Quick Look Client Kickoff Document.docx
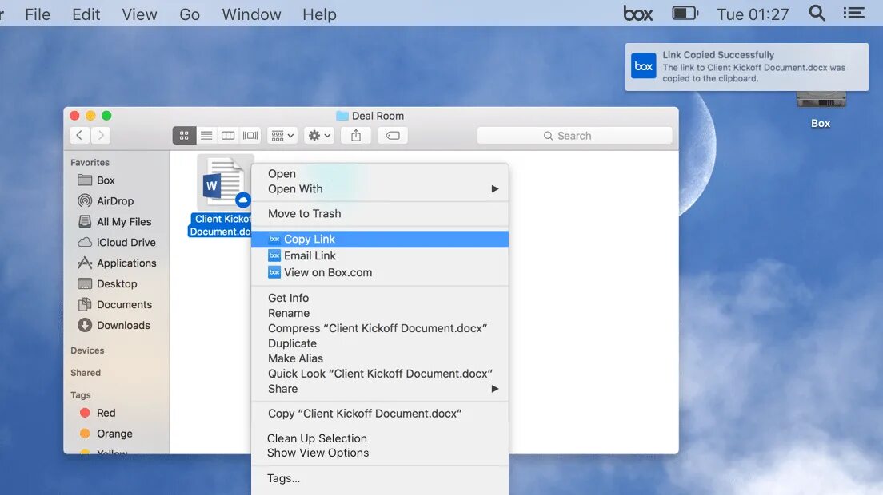The image size is (883, 495). [x=380, y=374]
